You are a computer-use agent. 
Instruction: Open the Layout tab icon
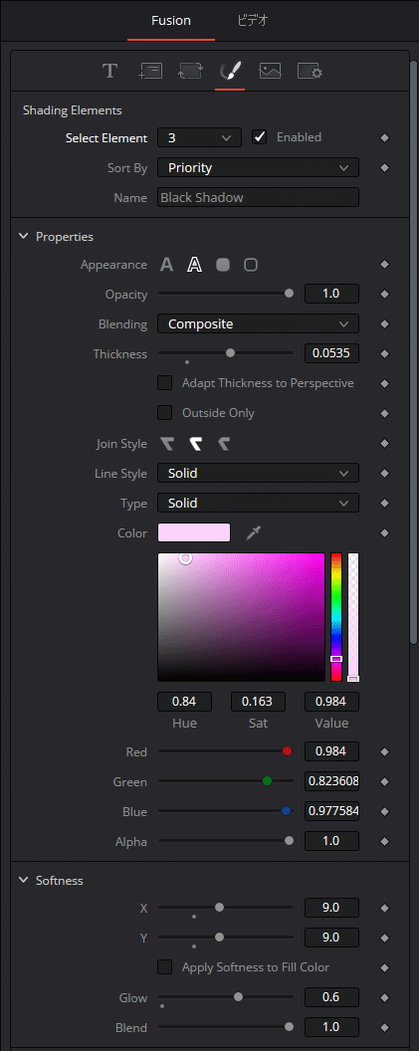point(150,71)
